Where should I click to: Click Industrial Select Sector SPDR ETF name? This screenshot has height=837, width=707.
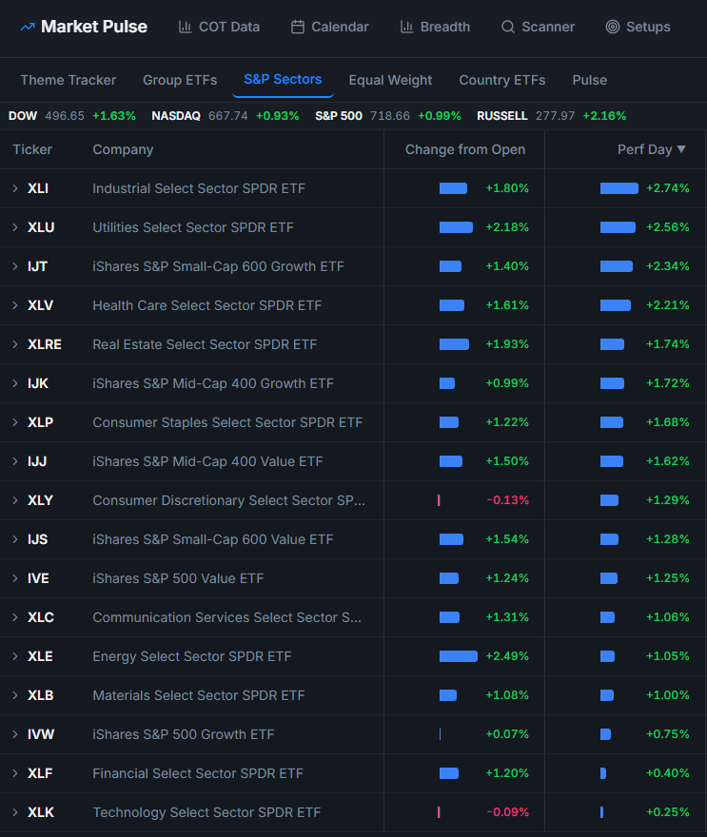(199, 188)
